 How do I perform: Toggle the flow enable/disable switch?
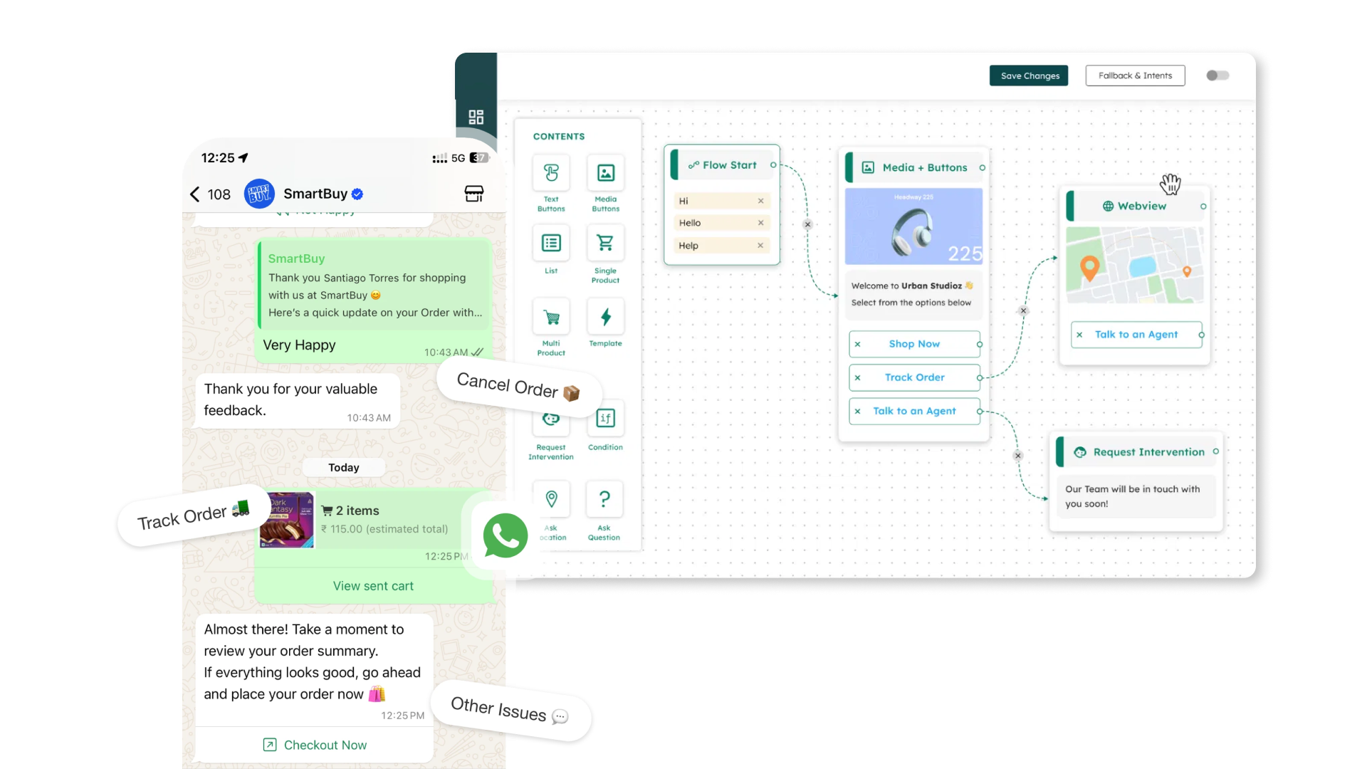click(x=1217, y=74)
